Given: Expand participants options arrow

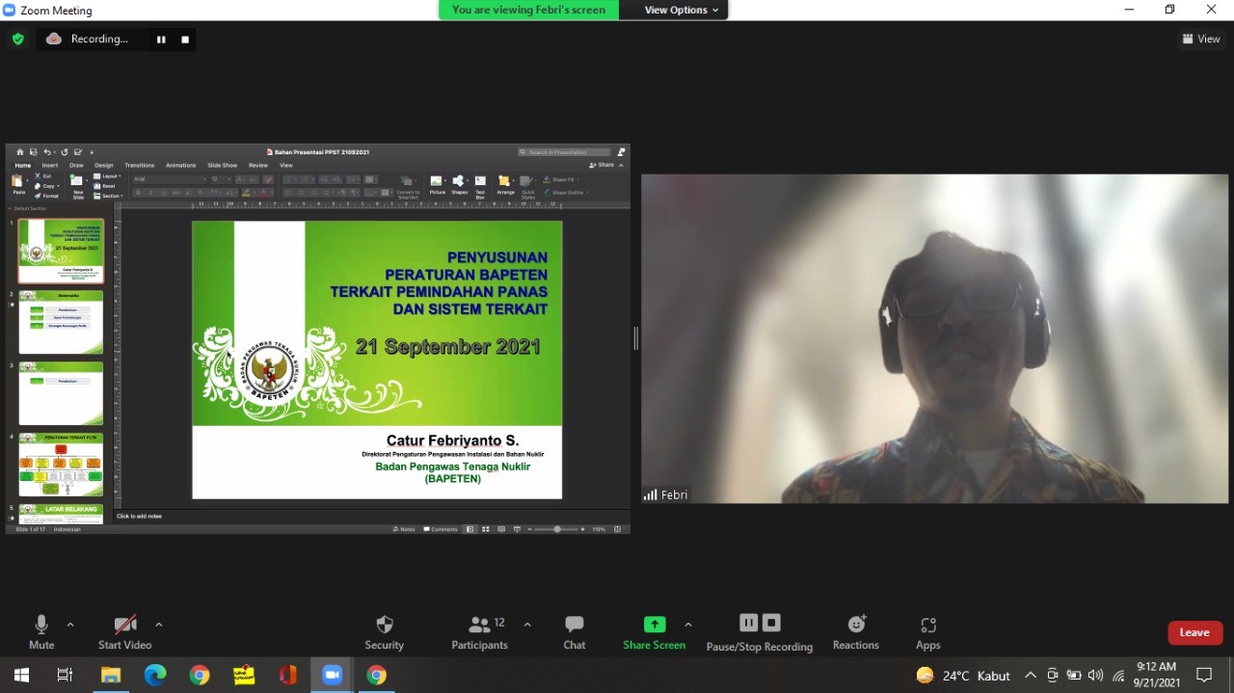Looking at the screenshot, I should [x=527, y=625].
